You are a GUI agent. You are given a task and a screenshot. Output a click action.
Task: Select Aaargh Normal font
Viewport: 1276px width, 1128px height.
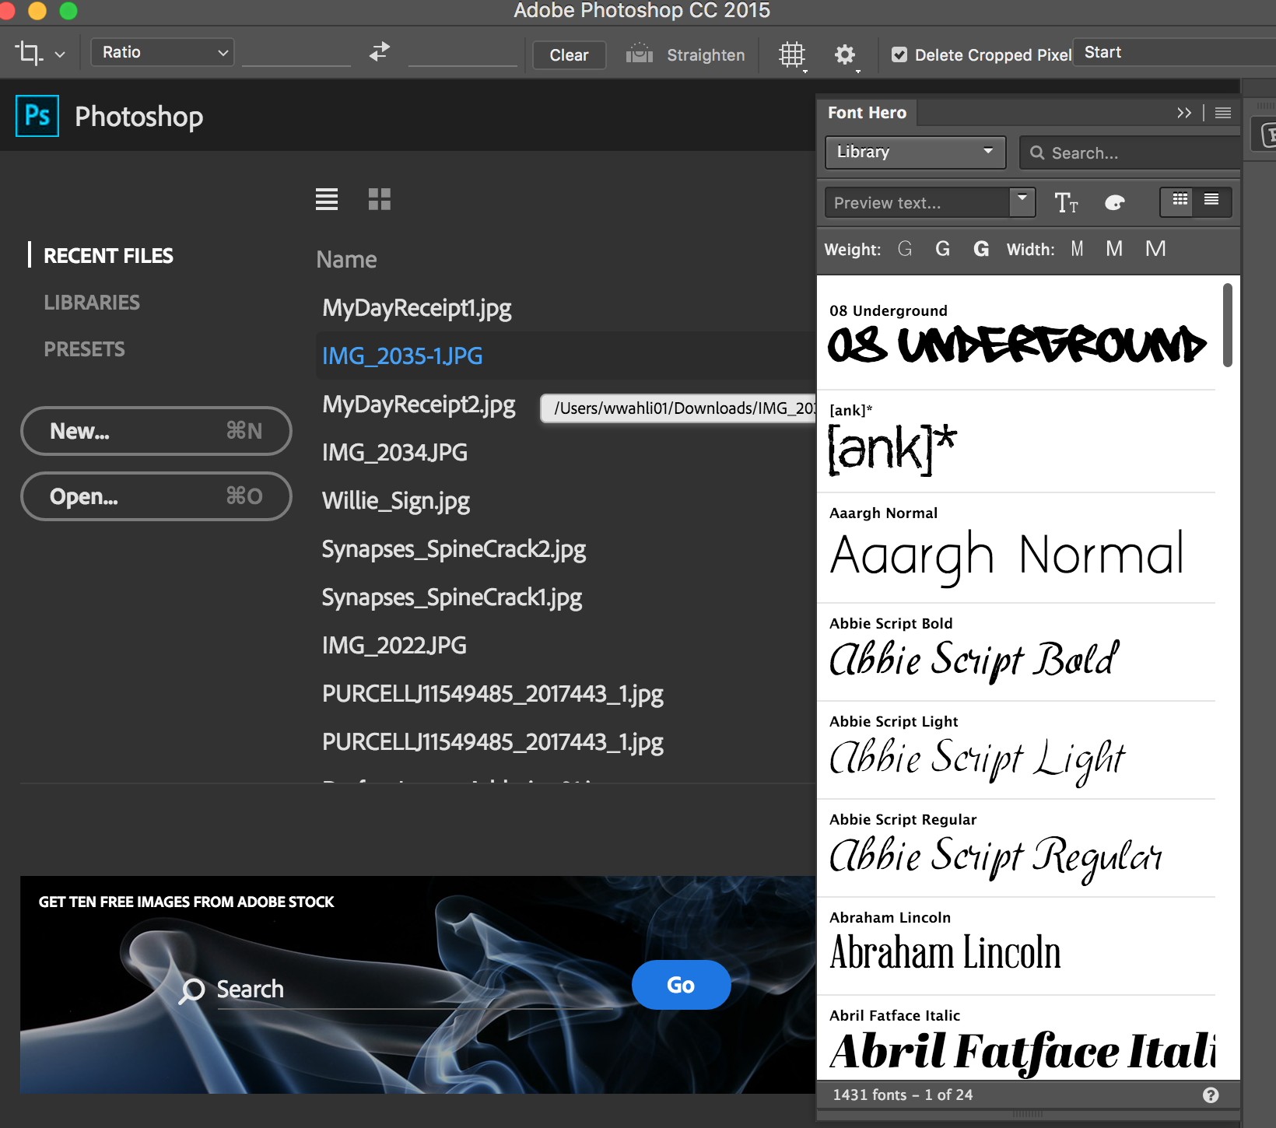(x=1016, y=548)
